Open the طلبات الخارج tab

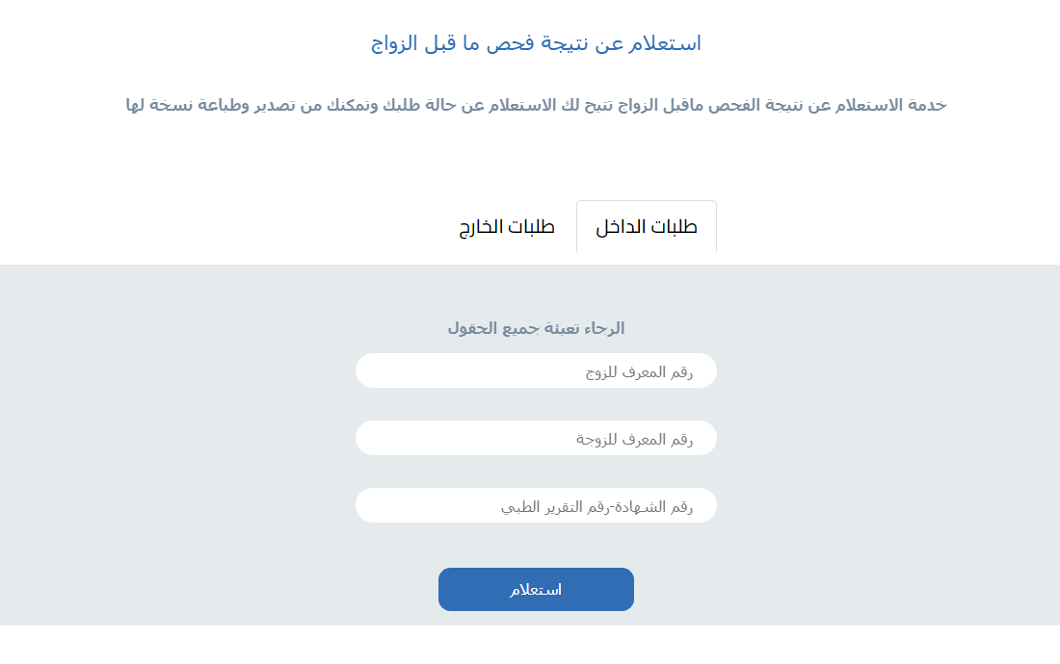pos(507,228)
